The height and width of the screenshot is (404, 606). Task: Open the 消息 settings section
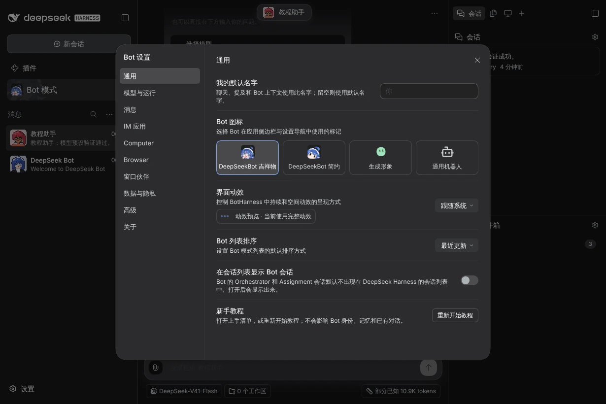(160, 109)
